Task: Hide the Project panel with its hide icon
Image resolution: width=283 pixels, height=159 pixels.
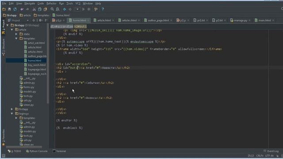Action: 46,20
